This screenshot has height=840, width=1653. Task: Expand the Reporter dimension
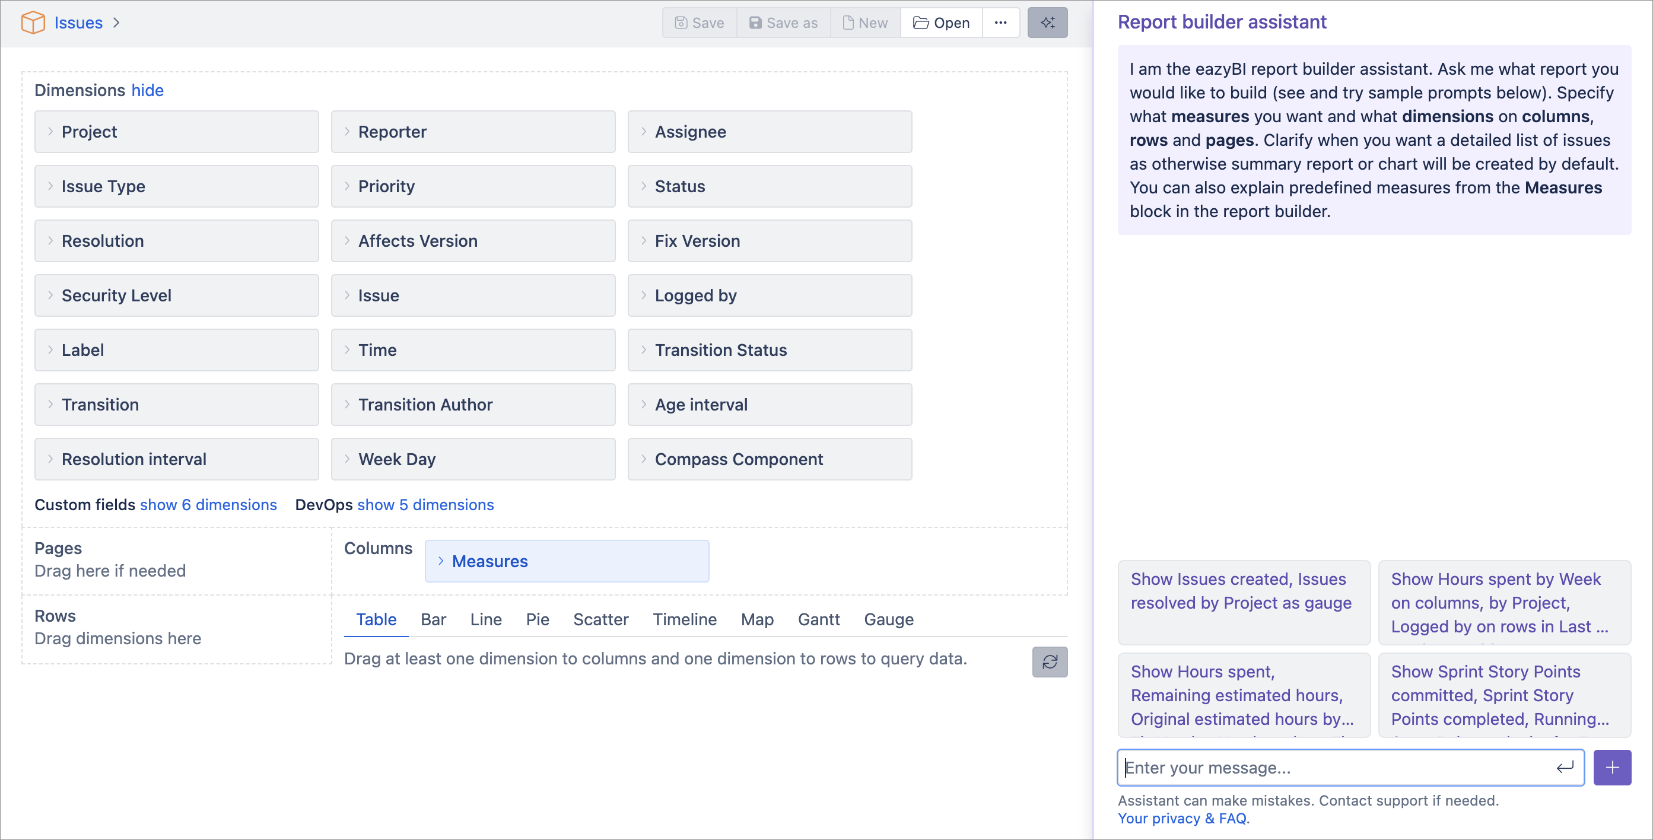(x=473, y=132)
